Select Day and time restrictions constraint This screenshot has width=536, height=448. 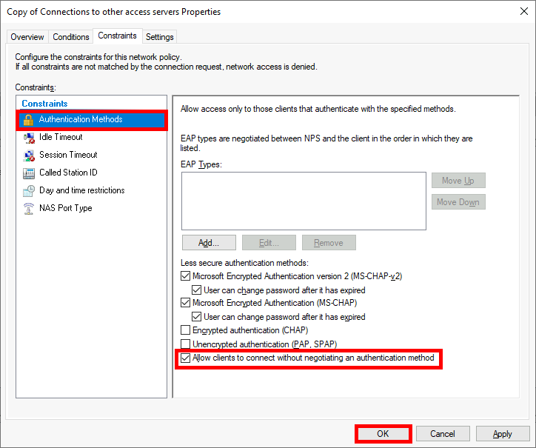(x=81, y=190)
